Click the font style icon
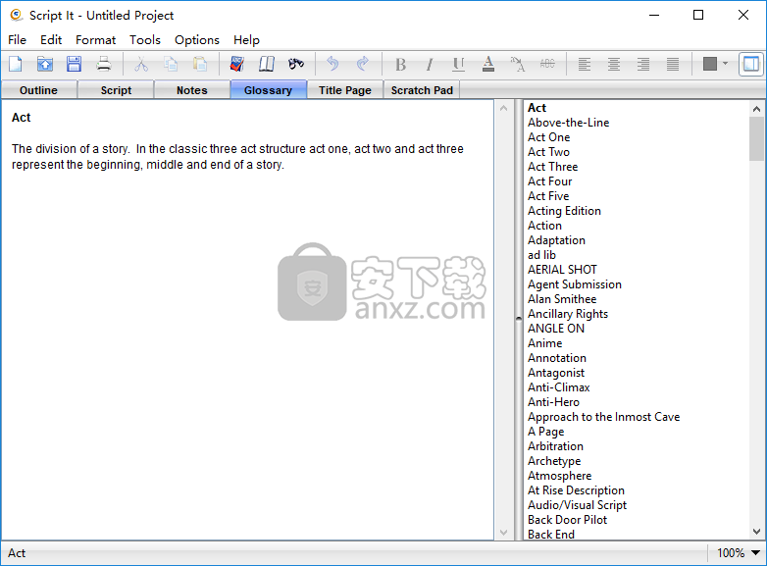The image size is (767, 566). tap(518, 64)
